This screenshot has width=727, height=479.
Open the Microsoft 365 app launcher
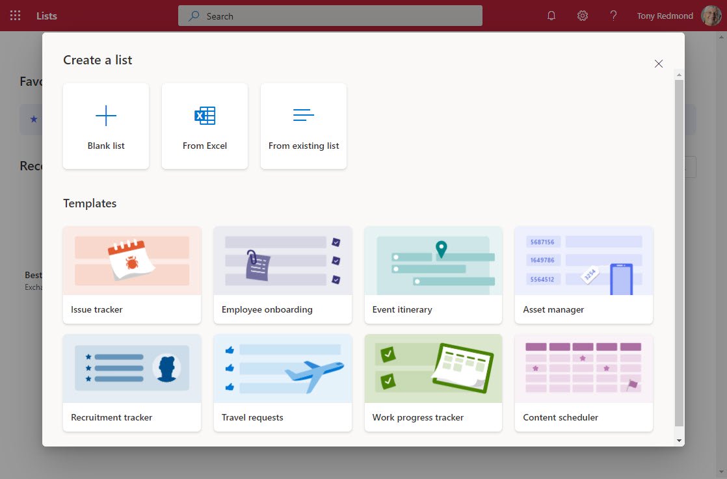coord(15,15)
